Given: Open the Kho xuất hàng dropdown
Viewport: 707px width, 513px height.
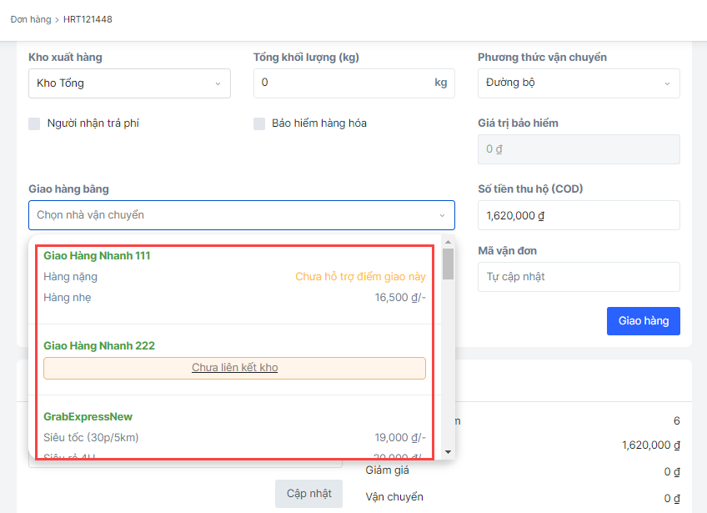Looking at the screenshot, I should (x=129, y=83).
